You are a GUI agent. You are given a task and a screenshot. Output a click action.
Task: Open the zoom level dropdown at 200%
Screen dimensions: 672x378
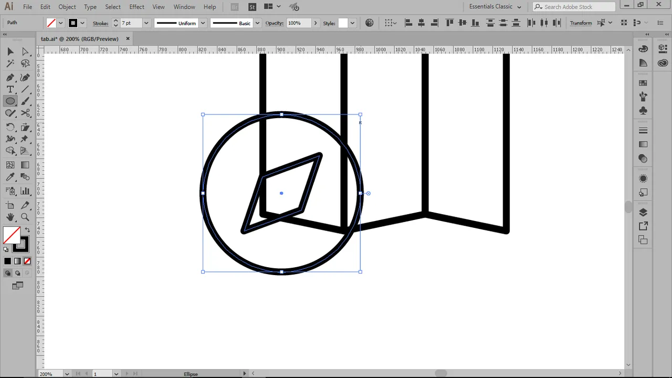pos(67,374)
